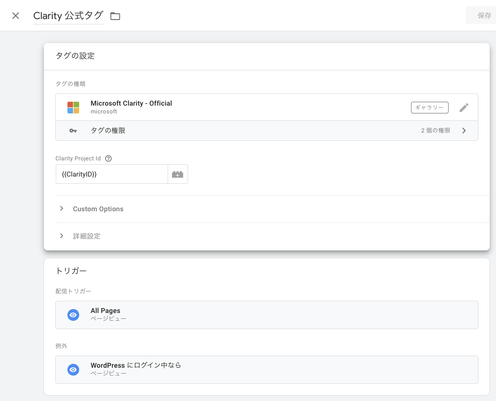496x401 pixels.
Task: Open the タグの権限 permissions row
Action: [x=267, y=131]
